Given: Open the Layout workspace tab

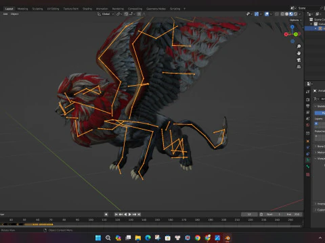Looking at the screenshot, I should [x=9, y=9].
